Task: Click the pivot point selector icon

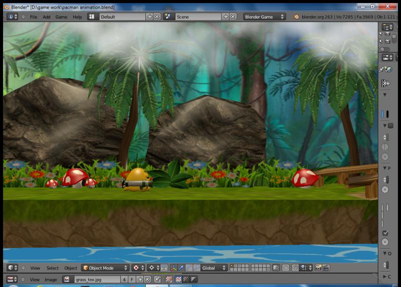Action: pyautogui.click(x=152, y=268)
